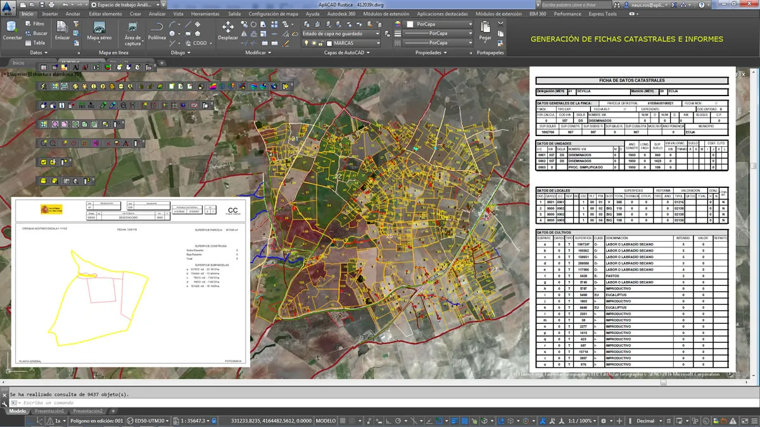
Task: Click the Filtro button in Datos panel
Action: (35, 24)
